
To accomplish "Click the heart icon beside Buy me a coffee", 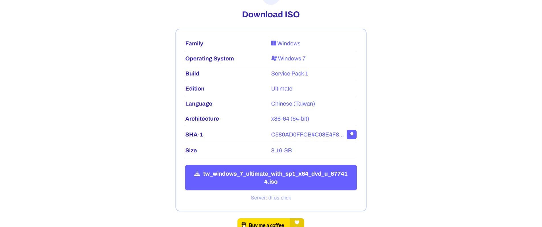I will click(x=297, y=223).
